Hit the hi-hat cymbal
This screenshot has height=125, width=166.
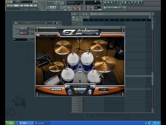56,67
